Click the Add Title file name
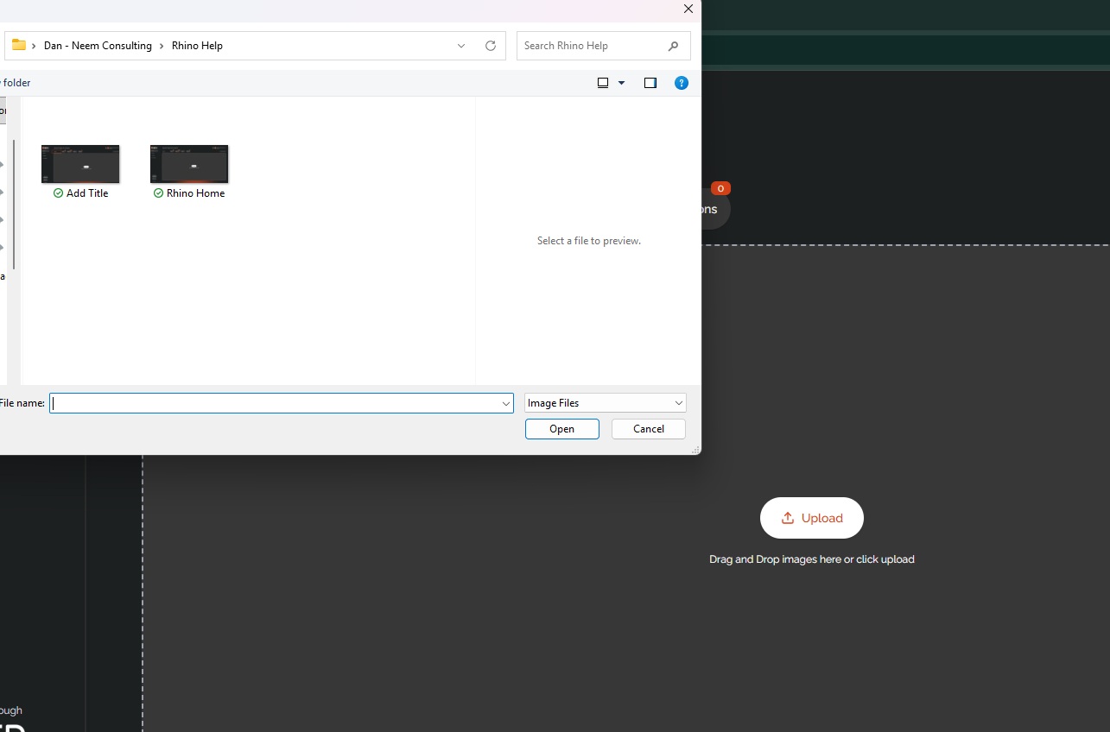This screenshot has width=1110, height=732. tap(87, 193)
